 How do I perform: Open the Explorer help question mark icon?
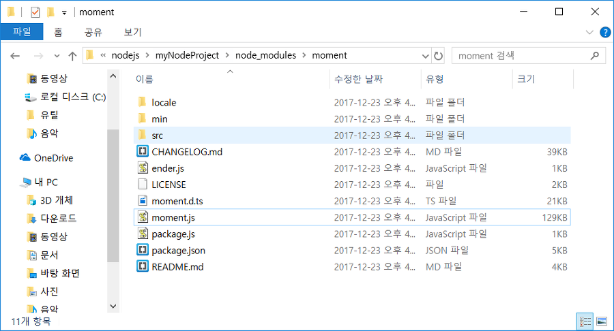pyautogui.click(x=605, y=32)
